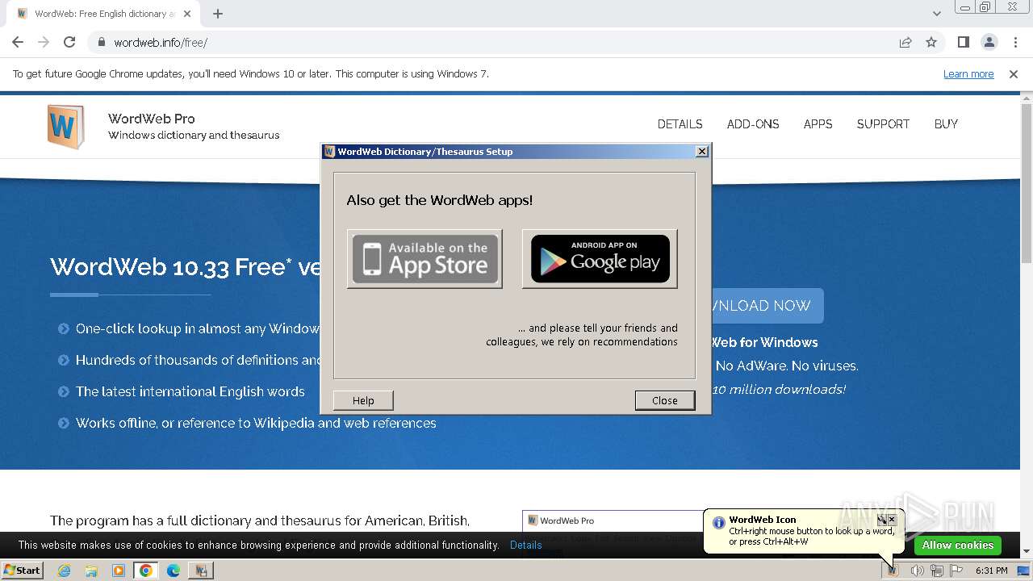The width and height of the screenshot is (1033, 581).
Task: Open cookie Details link
Action: (x=526, y=545)
